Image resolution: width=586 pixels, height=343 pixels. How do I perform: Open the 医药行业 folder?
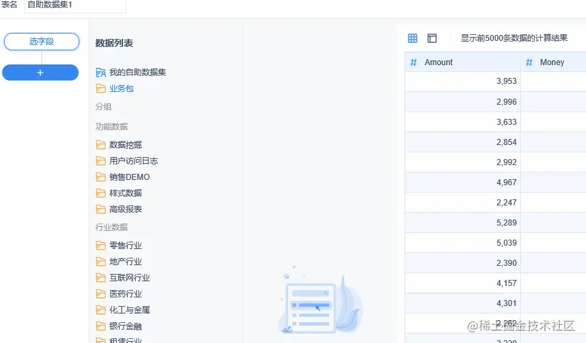pos(126,294)
